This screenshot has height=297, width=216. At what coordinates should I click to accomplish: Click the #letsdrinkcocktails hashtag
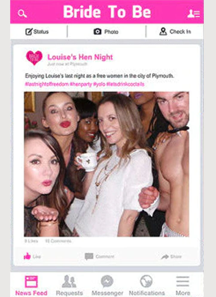pyautogui.click(x=125, y=84)
